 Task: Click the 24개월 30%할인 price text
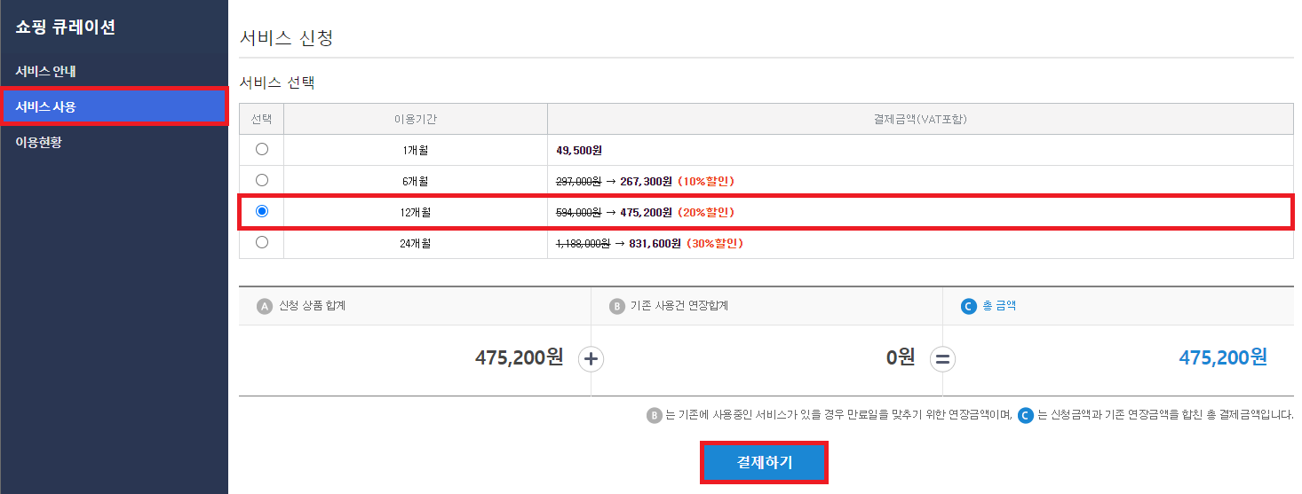[713, 243]
